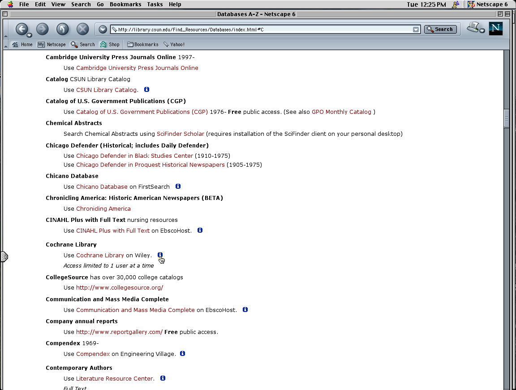This screenshot has width=516, height=390.
Task: Click info icon next to Compendex
Action: point(183,353)
